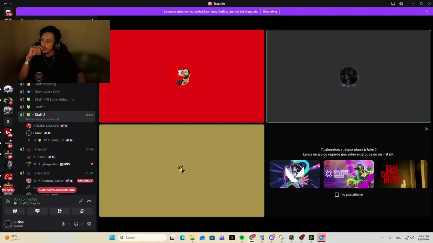Open soundboard in voice panel

(82, 211)
